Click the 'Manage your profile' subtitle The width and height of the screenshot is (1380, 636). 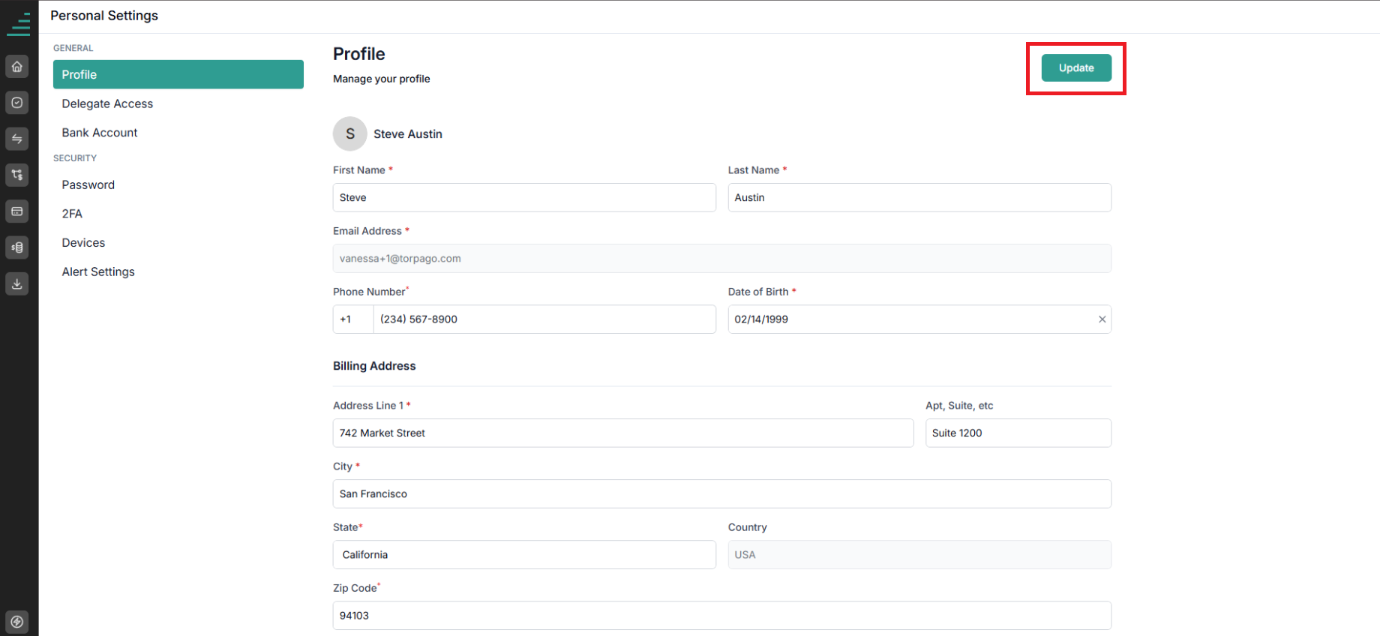[382, 79]
